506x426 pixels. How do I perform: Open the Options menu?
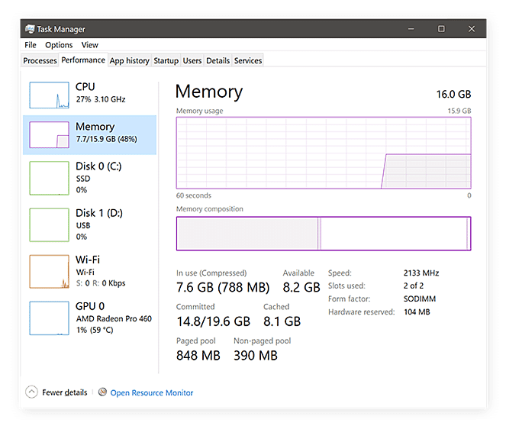[x=59, y=45]
